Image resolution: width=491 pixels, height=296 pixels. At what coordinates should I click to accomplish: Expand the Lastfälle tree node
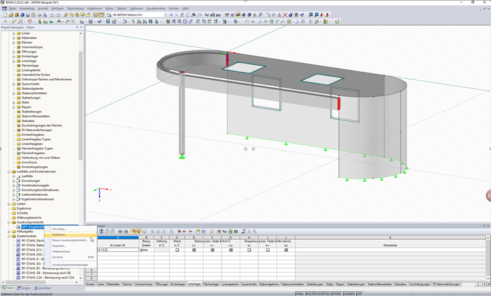pyautogui.click(x=14, y=176)
